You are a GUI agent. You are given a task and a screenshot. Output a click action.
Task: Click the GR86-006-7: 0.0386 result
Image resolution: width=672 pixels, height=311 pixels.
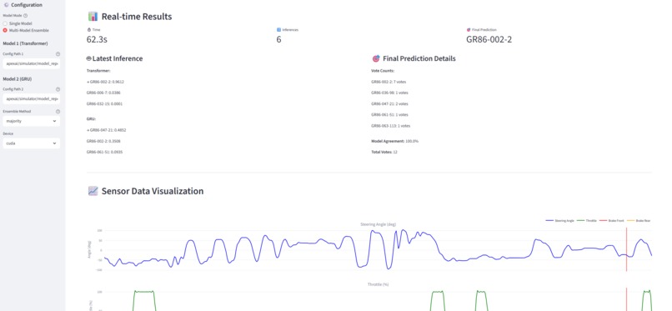coord(103,93)
